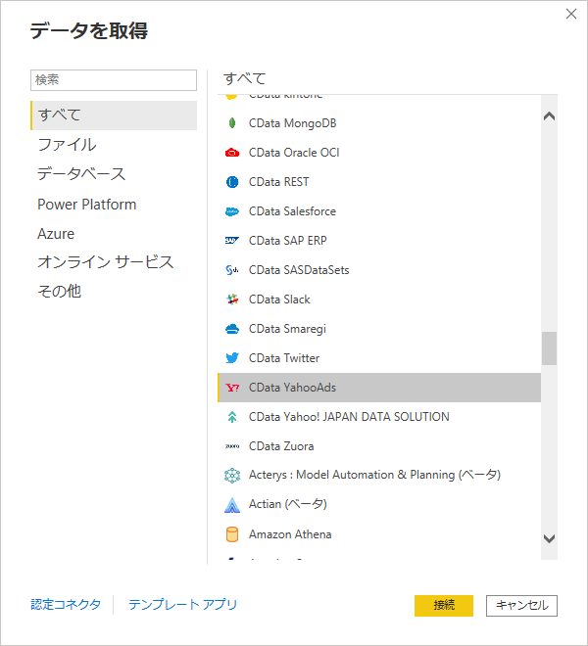Click the Zuora logo icon

(x=232, y=446)
